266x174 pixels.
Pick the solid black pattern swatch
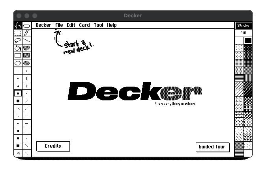tap(248, 41)
